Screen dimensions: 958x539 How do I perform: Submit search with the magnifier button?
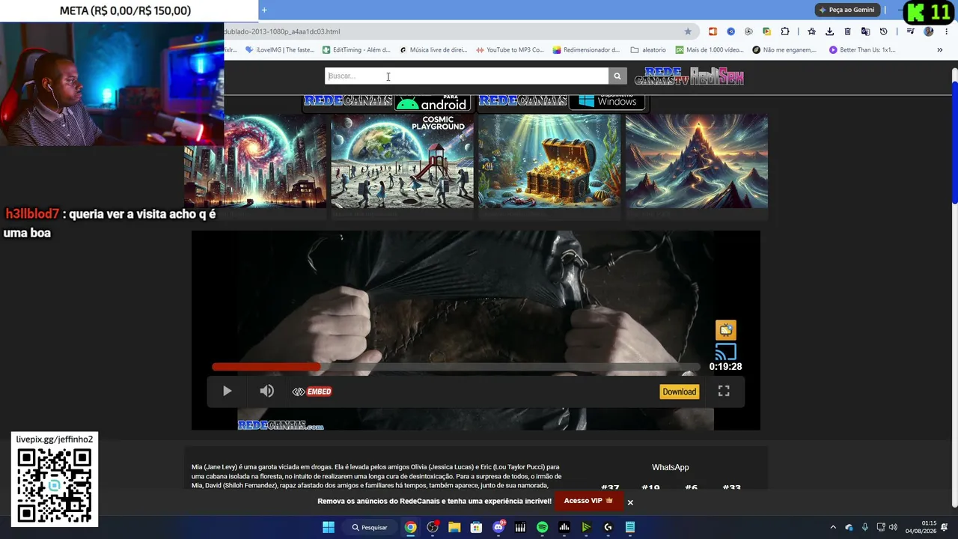[x=617, y=76]
